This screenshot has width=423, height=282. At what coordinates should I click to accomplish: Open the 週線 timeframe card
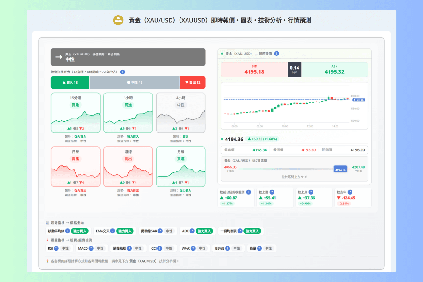(128, 166)
